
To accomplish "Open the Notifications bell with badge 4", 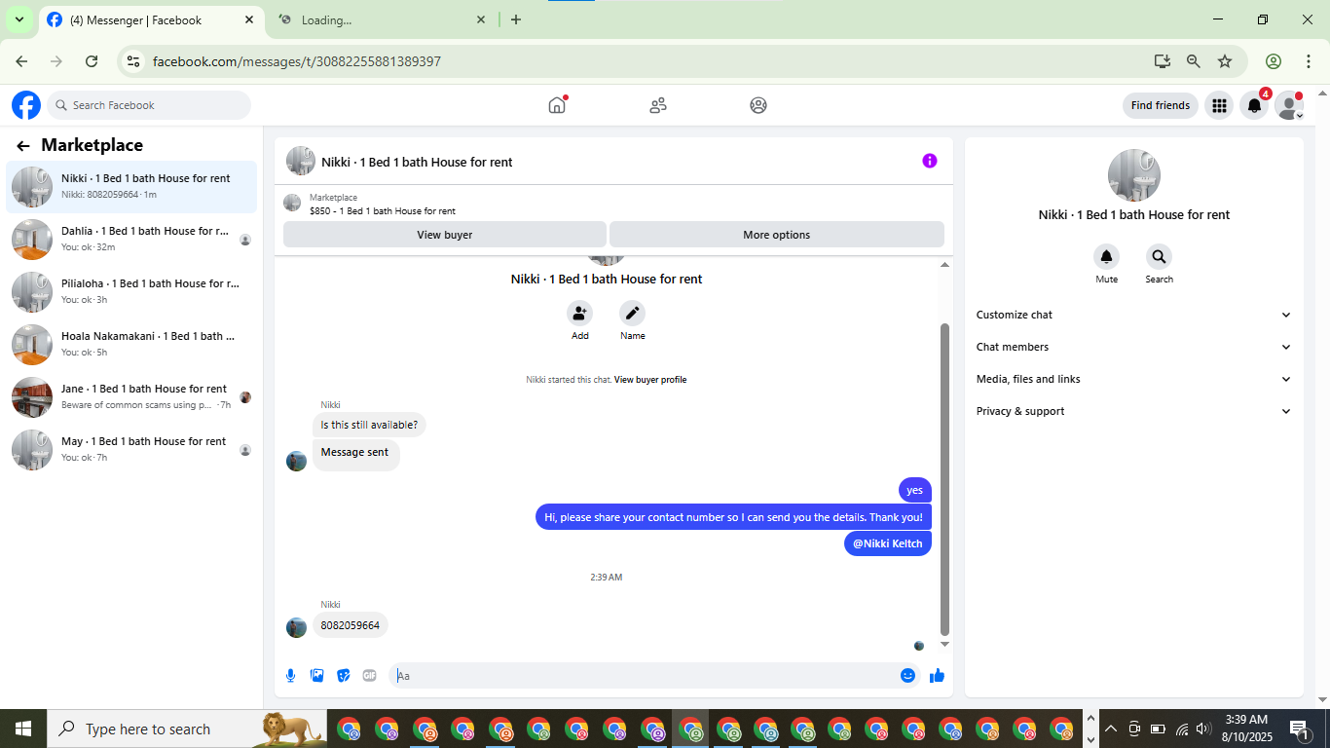I will 1255,105.
